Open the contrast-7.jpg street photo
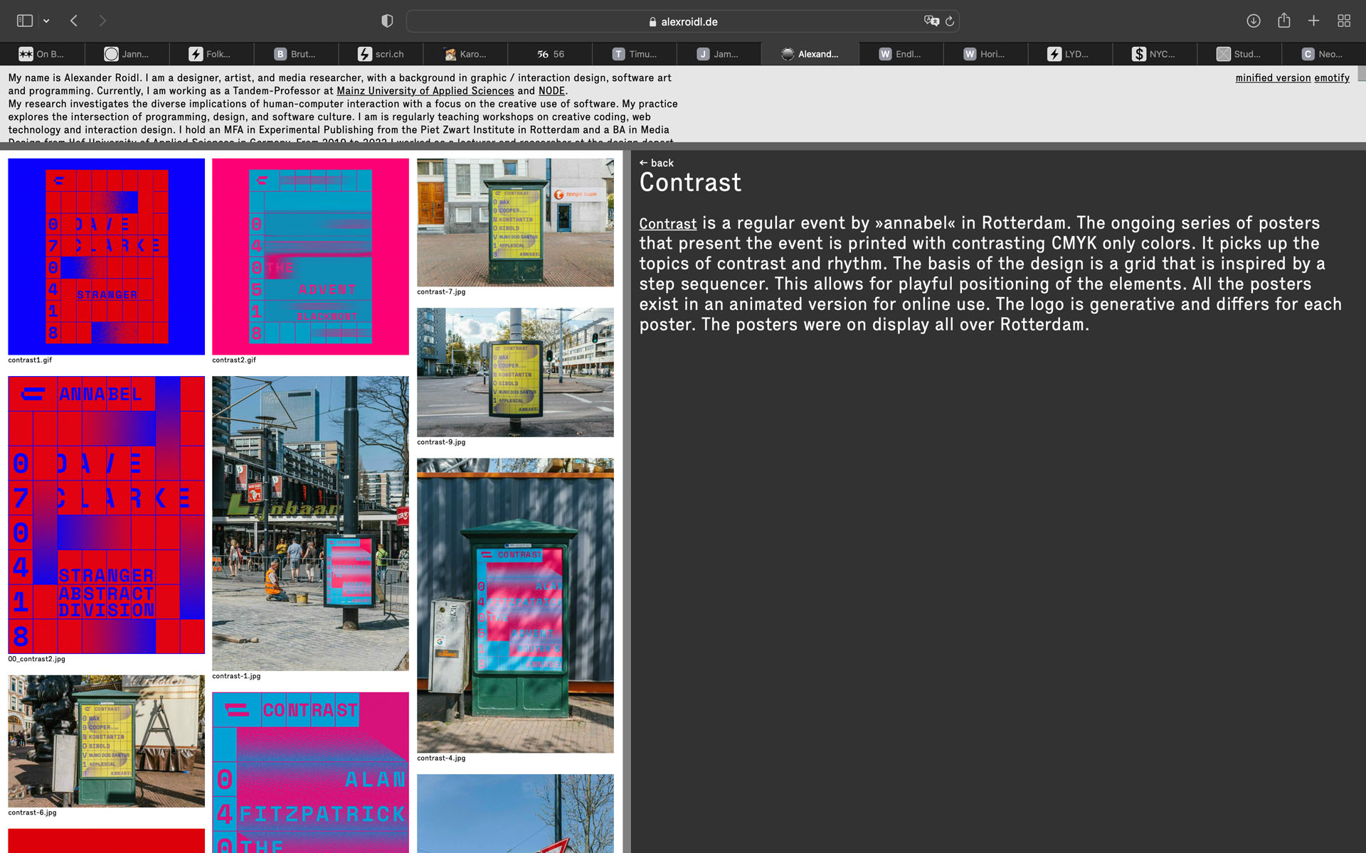 pos(515,222)
